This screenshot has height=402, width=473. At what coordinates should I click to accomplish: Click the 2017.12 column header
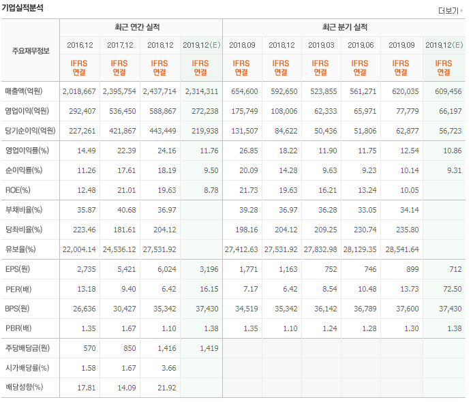pyautogui.click(x=120, y=45)
